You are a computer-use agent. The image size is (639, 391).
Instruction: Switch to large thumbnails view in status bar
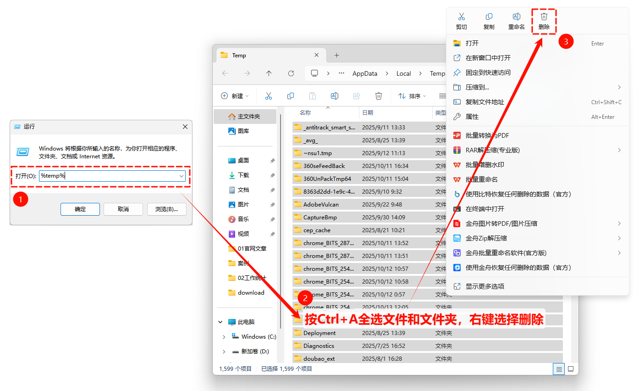coord(571,369)
